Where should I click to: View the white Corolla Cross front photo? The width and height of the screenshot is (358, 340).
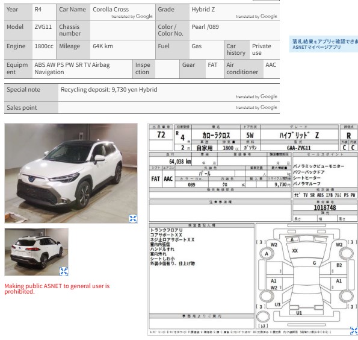[71, 173]
